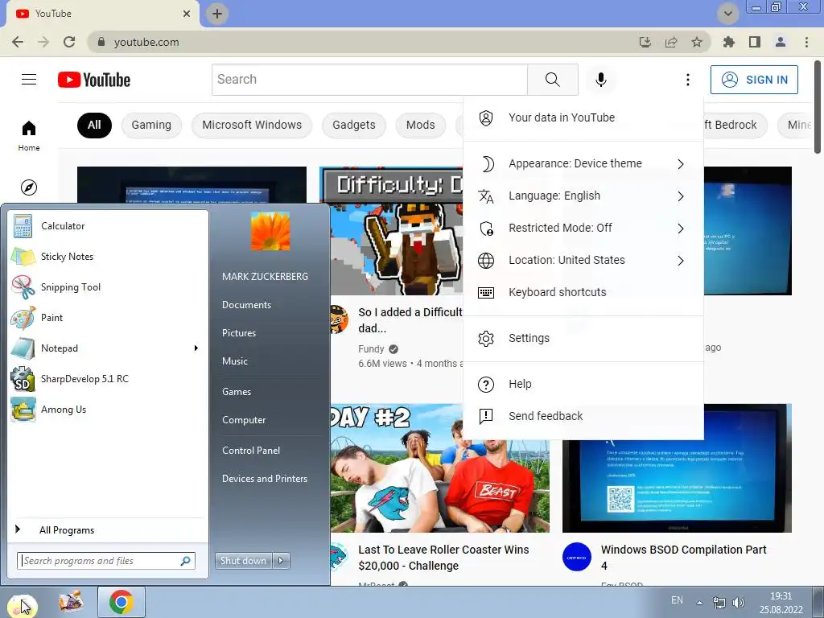Screen dimensions: 824x618
Task: Click the Shut down button
Action: (243, 561)
